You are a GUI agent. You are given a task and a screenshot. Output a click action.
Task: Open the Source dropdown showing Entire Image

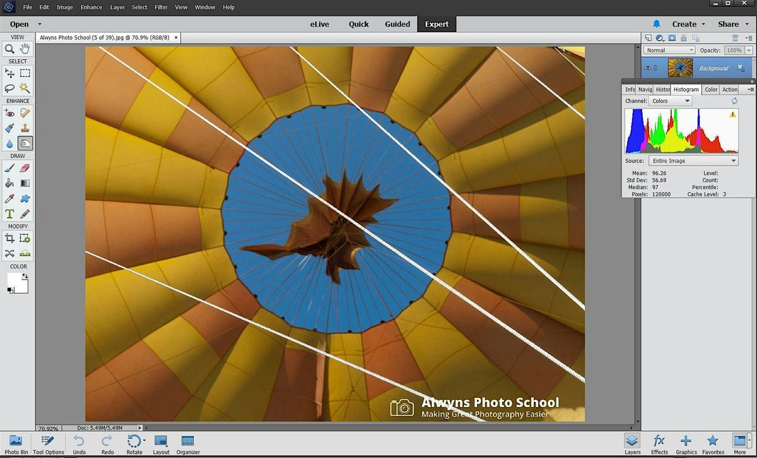coord(692,160)
